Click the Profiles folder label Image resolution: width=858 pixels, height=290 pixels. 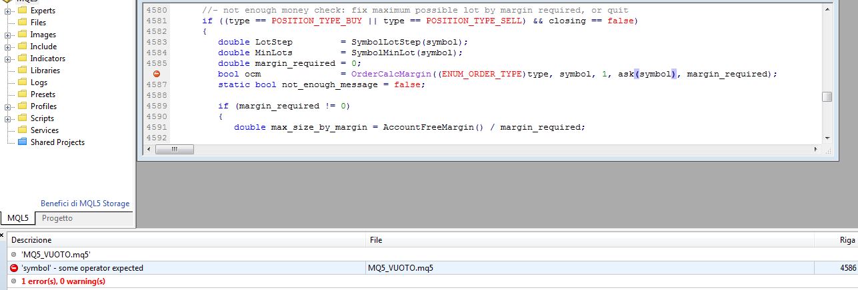click(x=43, y=106)
